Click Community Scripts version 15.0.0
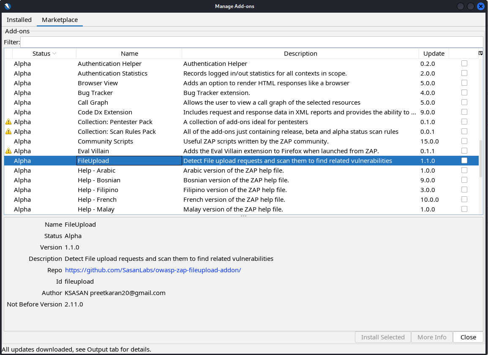Screen dimensions: 488x355 click(430, 141)
